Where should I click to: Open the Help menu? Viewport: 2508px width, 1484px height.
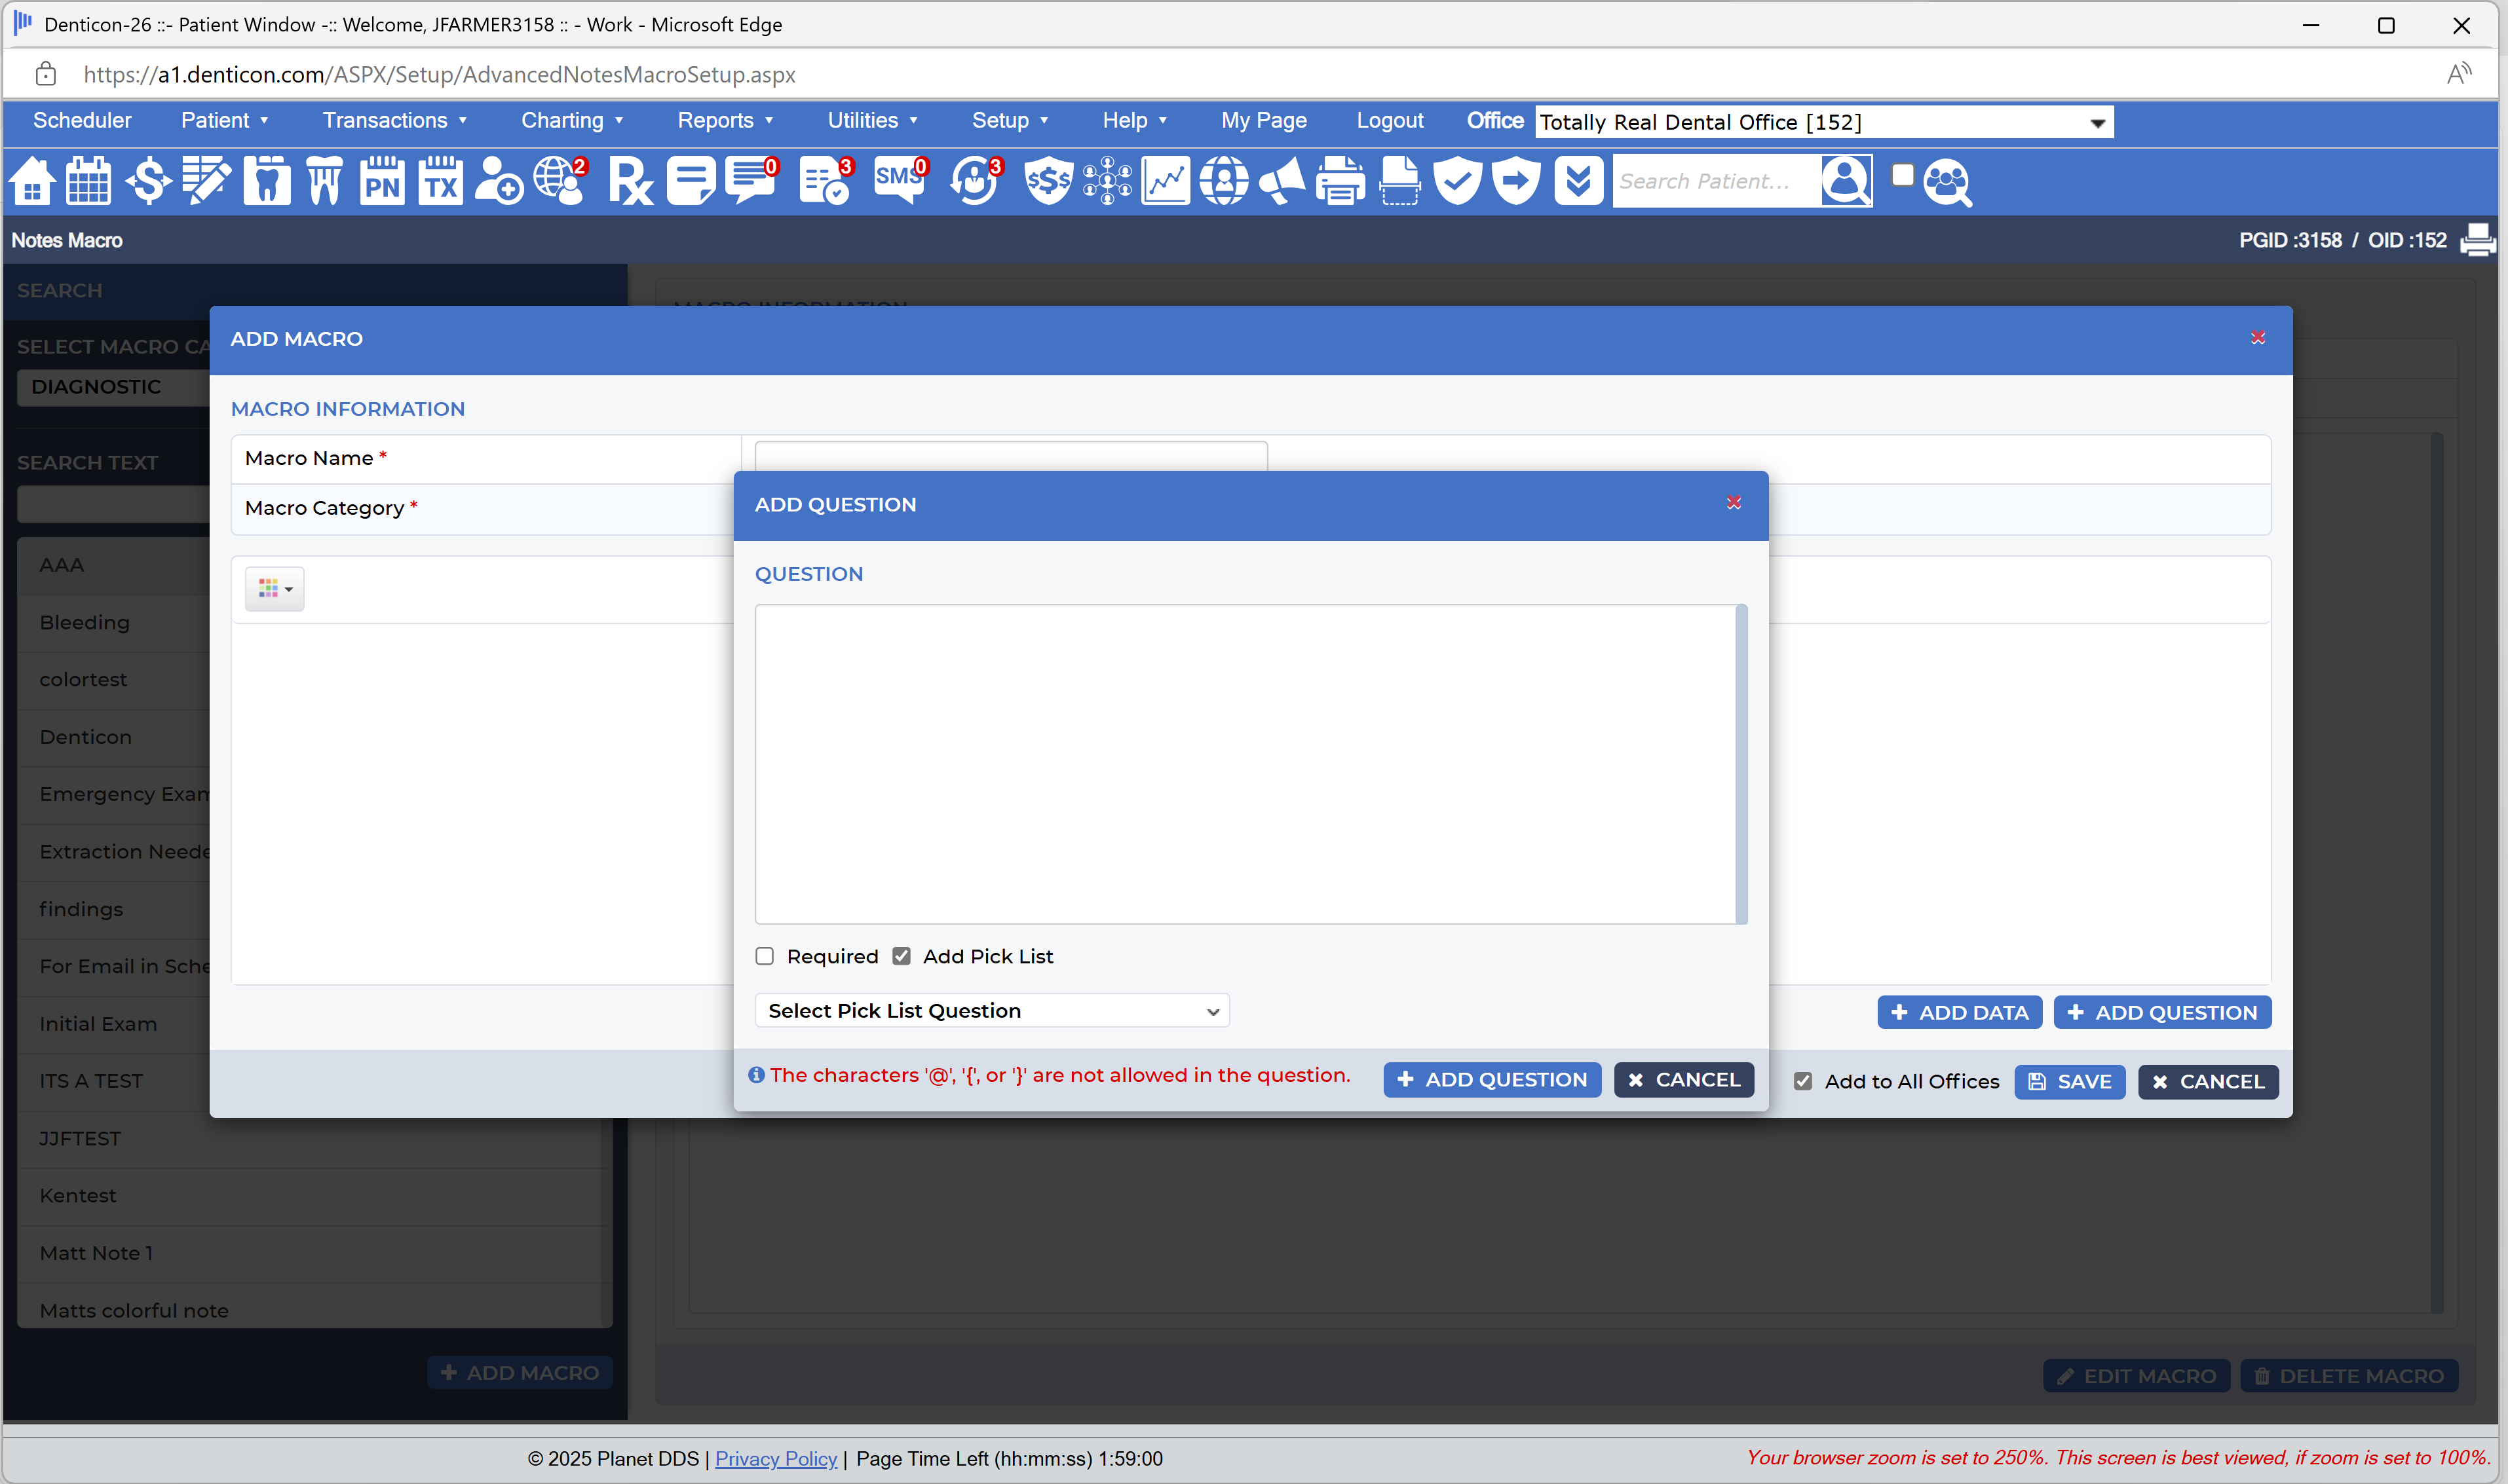(1135, 120)
